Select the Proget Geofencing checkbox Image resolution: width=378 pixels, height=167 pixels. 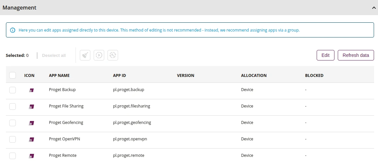point(13,123)
